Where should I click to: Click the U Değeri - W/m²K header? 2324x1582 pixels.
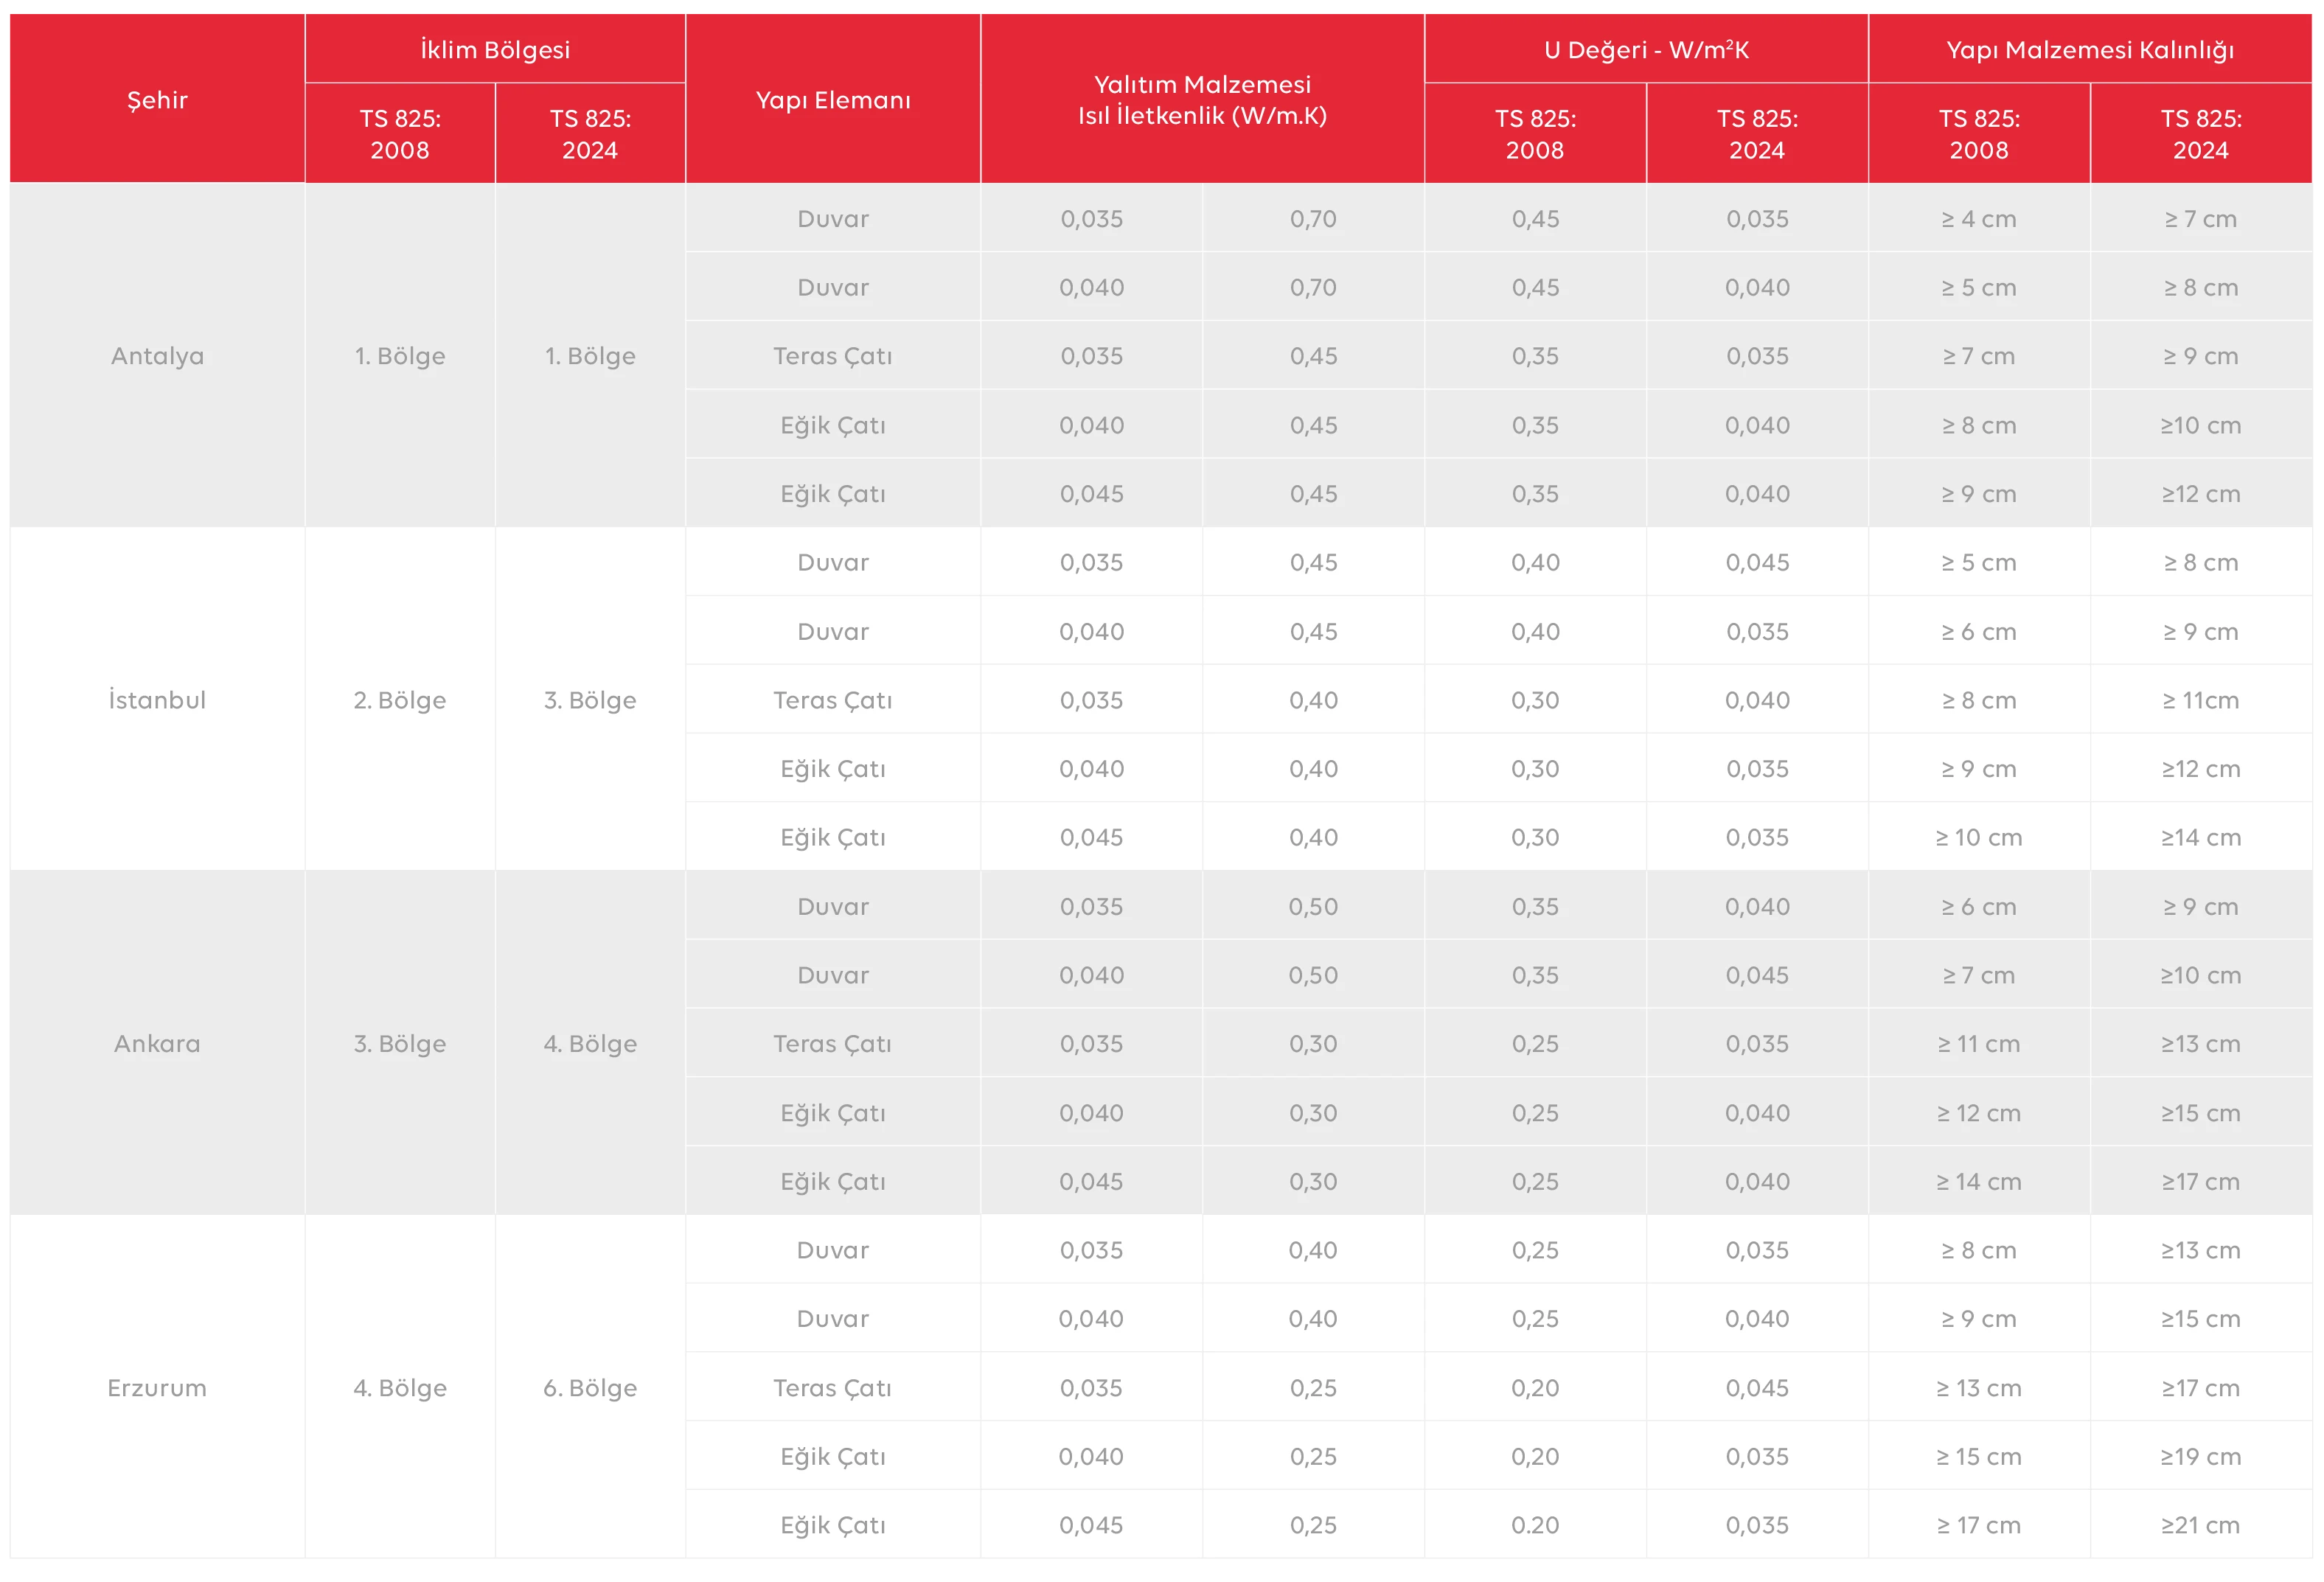click(x=1646, y=49)
